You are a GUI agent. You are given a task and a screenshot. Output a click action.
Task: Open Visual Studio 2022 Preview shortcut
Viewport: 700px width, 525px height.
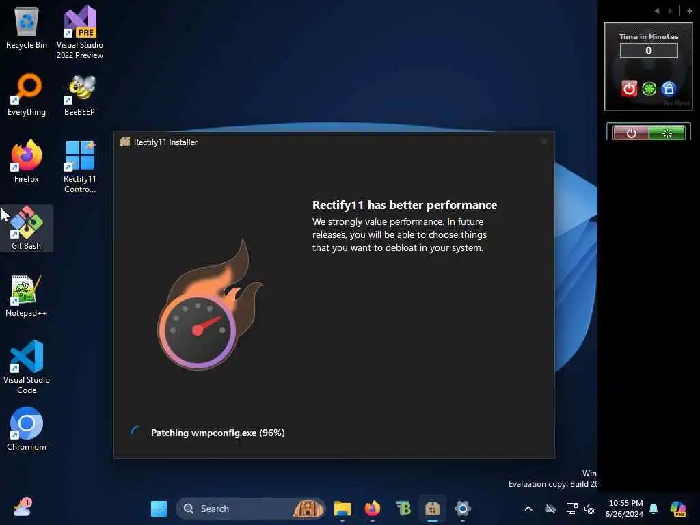click(80, 31)
